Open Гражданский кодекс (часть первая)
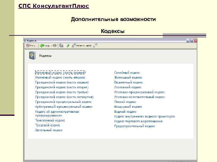Image resolution: width=217 pixels, height=162 pixels. (62, 82)
